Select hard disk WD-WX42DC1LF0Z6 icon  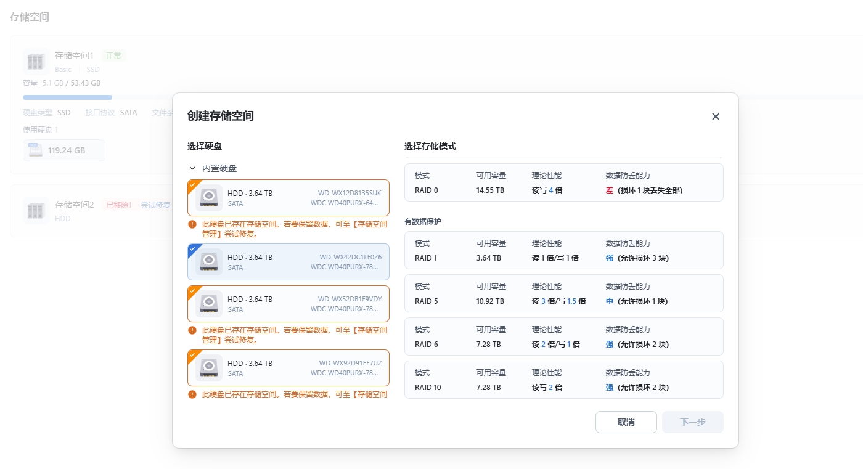(x=209, y=262)
